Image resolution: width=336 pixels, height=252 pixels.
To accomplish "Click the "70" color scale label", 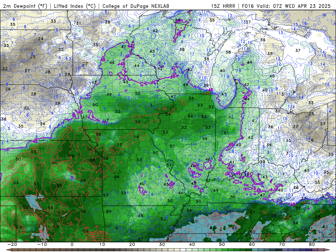I will coord(282,244).
